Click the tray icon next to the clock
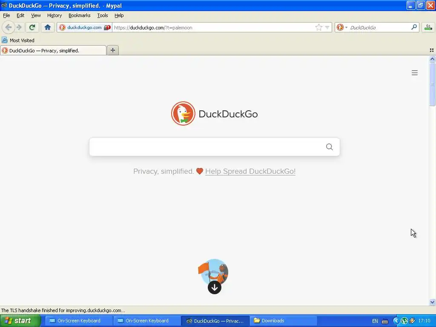The image size is (436, 327). (x=412, y=321)
